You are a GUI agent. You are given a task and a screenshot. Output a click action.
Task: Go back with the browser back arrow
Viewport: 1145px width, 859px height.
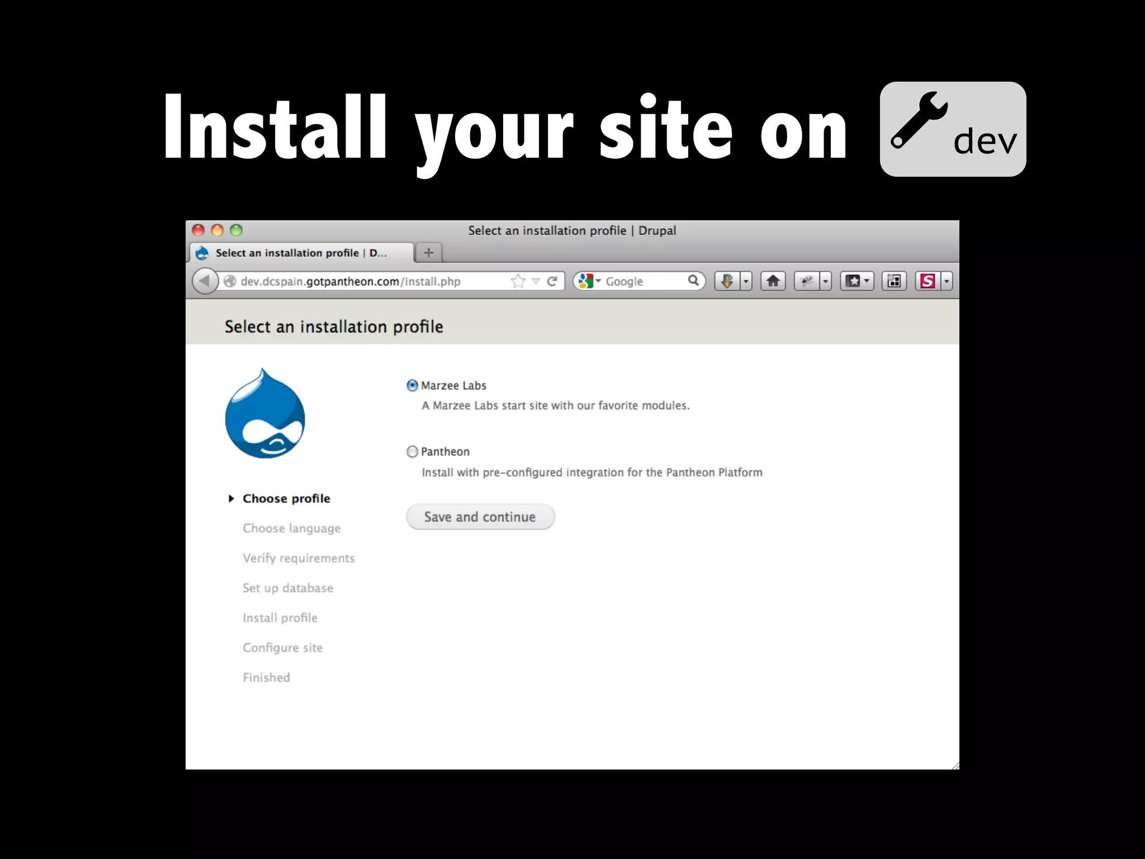tap(205, 281)
